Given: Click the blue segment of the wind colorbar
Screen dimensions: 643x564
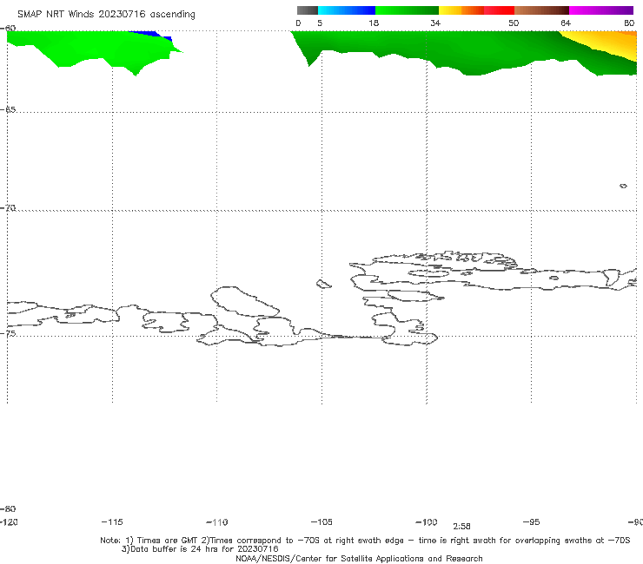Looking at the screenshot, I should (x=346, y=10).
